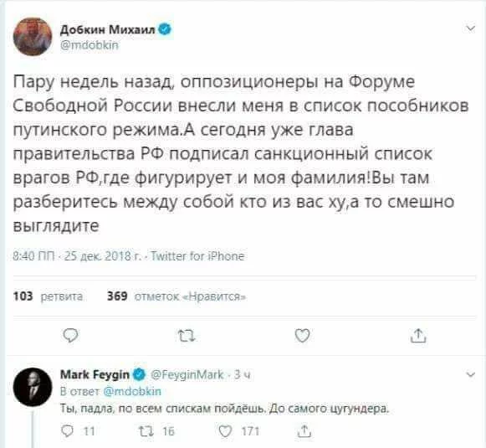This screenshot has height=448, width=486.
Task: Retweet Mark Feygin's reply
Action: click(x=145, y=431)
